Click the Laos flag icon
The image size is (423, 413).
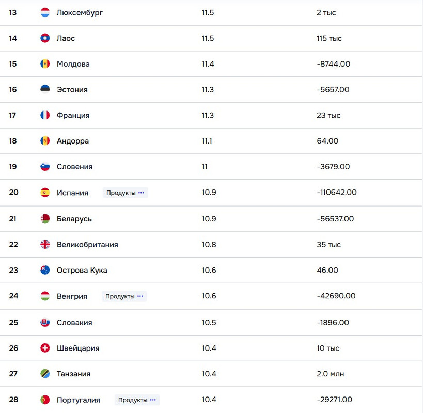45,38
